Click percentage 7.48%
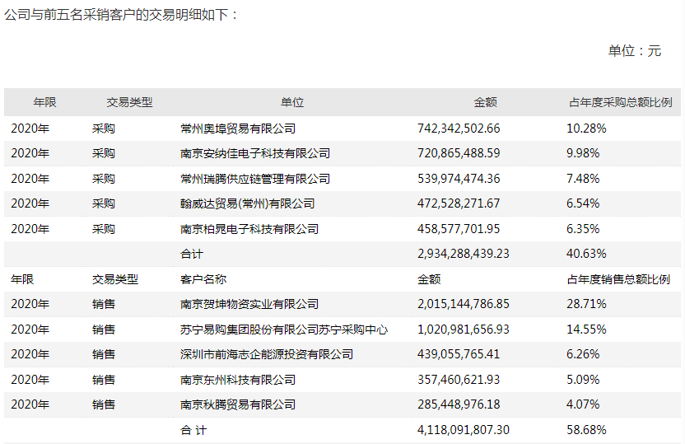The image size is (685, 444). point(583,179)
